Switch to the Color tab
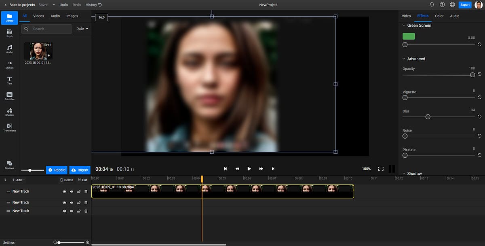485x246 pixels. pyautogui.click(x=439, y=16)
